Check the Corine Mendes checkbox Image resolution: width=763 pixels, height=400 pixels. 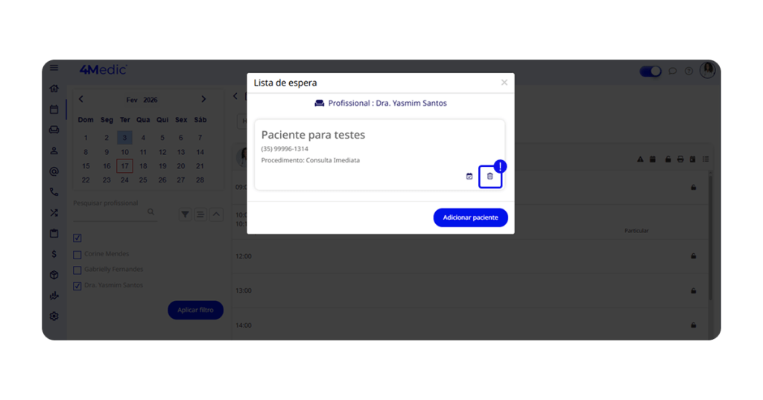pos(77,255)
